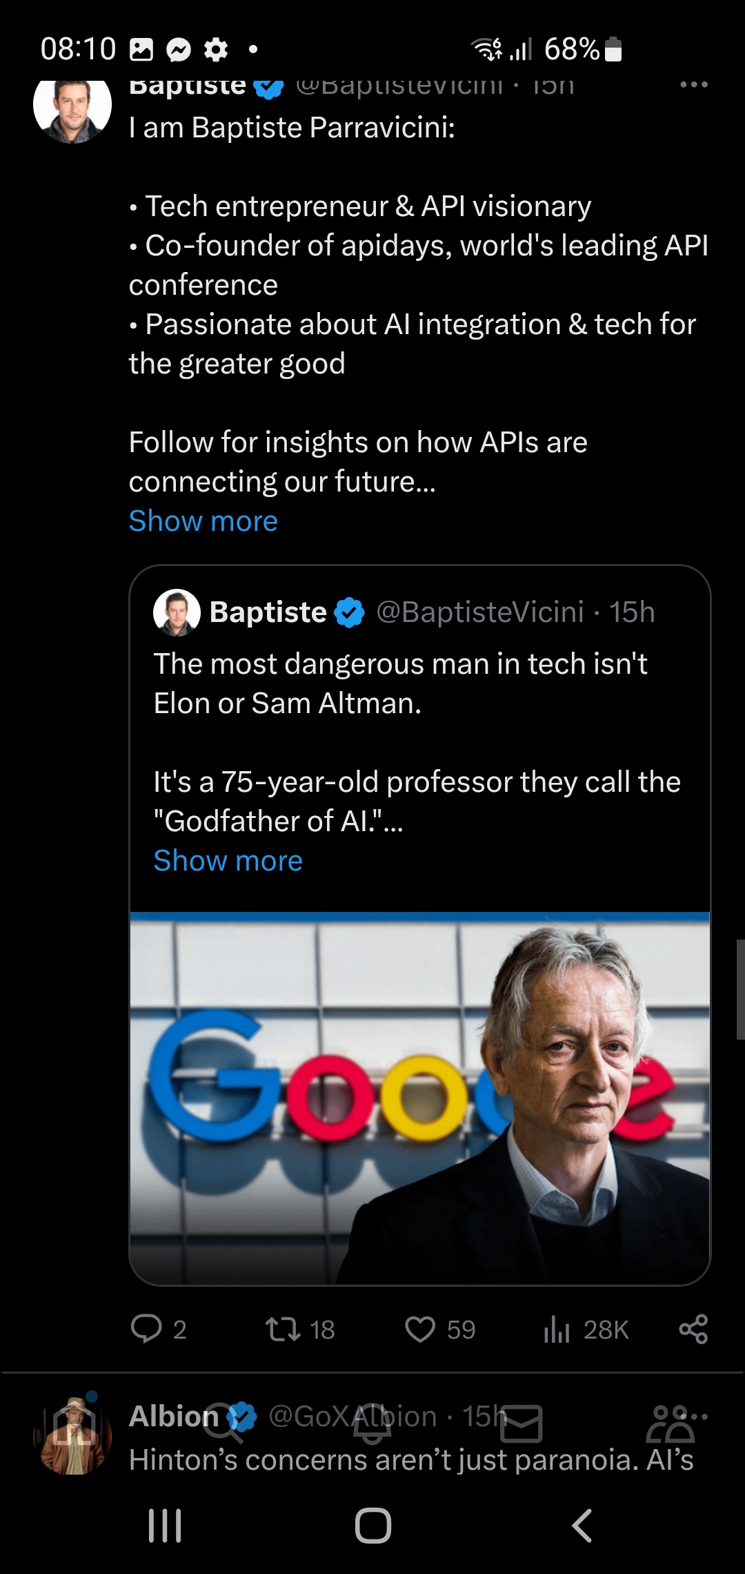Expand the quoted post's Show more link
Screen dimensions: 745x1574
pyautogui.click(x=228, y=860)
